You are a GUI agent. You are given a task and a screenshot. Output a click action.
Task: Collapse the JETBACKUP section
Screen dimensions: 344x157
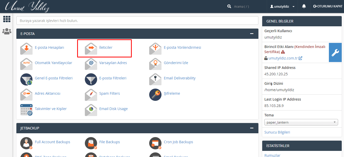click(x=252, y=128)
